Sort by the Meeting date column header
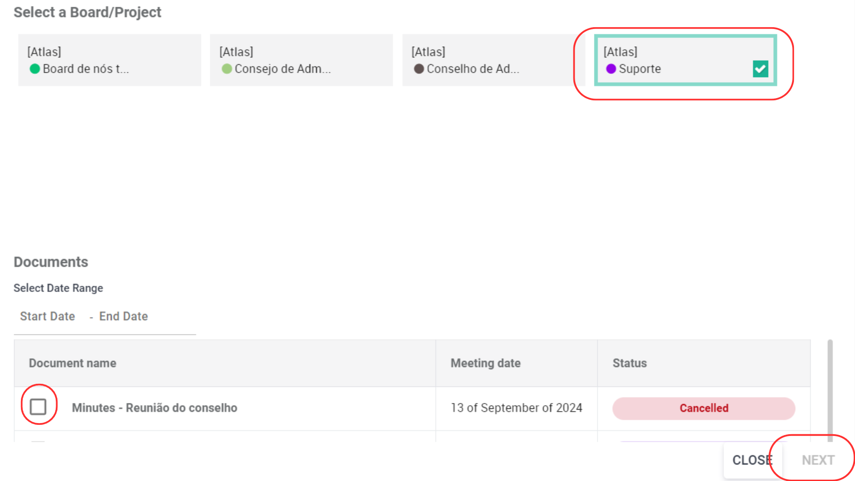The height and width of the screenshot is (481, 855). pyautogui.click(x=486, y=363)
